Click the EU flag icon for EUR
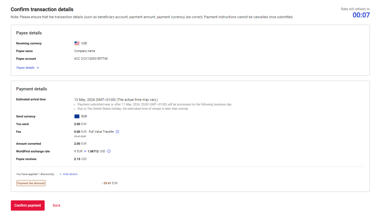Viewport: 383px width, 214px height. pos(77,117)
